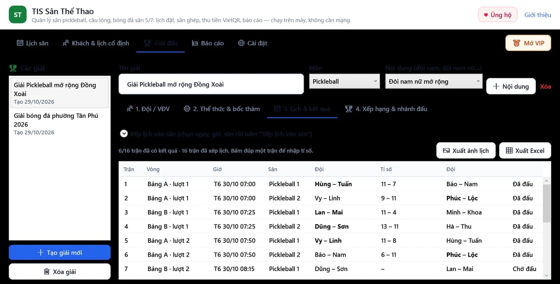Go to 2. Thể thức & bốc thăm
Image resolution: width=560 pixels, height=284 pixels.
click(222, 109)
